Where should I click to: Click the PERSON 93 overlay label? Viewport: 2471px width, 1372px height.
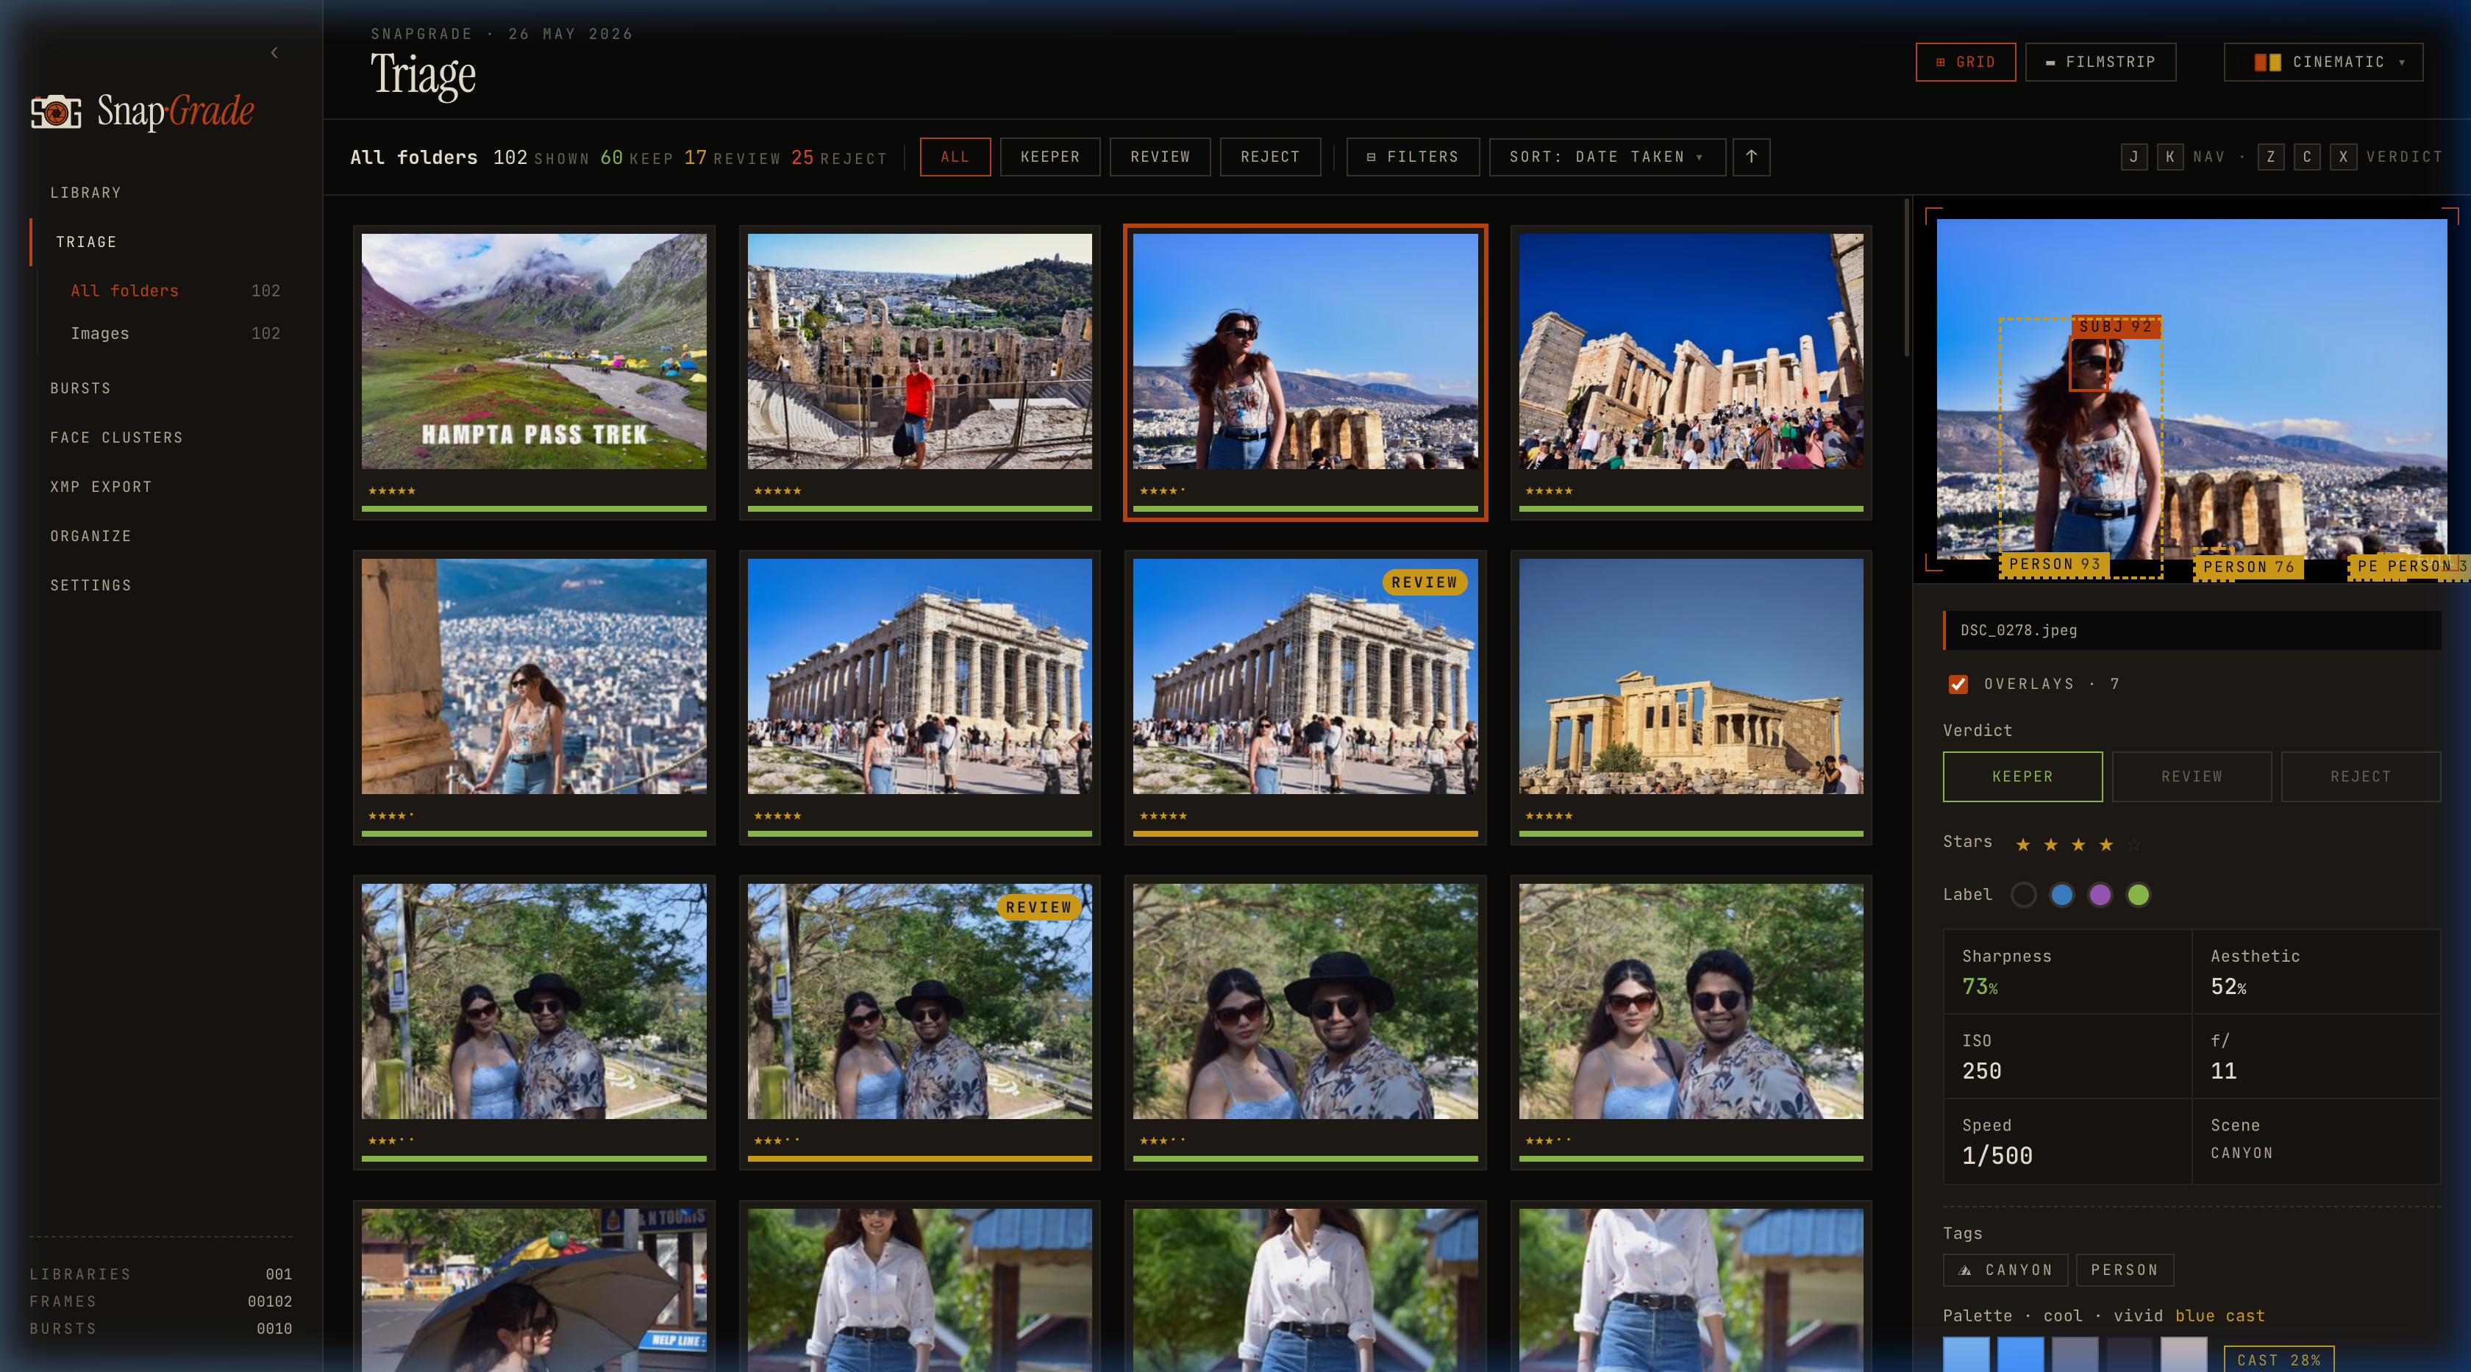tap(2054, 565)
